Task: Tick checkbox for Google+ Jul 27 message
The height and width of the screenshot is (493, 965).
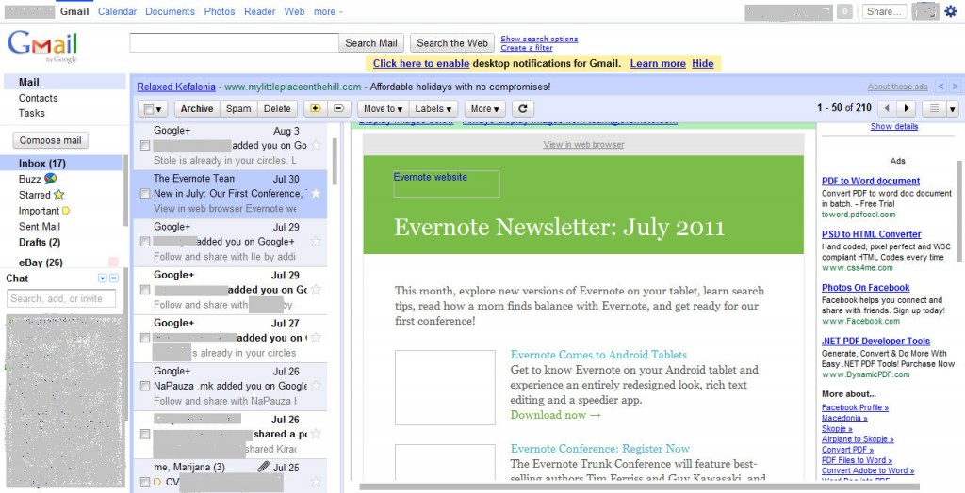Action: (144, 338)
